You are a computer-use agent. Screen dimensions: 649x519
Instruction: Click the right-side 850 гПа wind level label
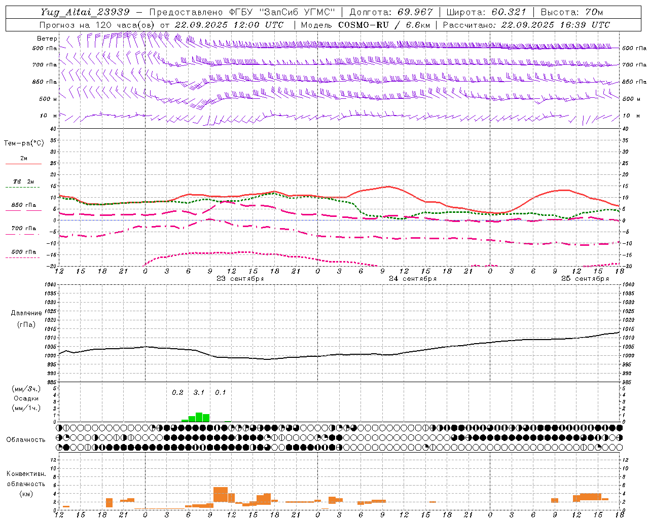click(634, 82)
